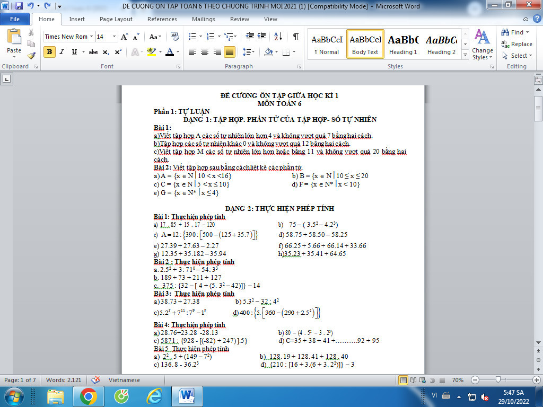Click the Grow Font icon

(x=124, y=37)
